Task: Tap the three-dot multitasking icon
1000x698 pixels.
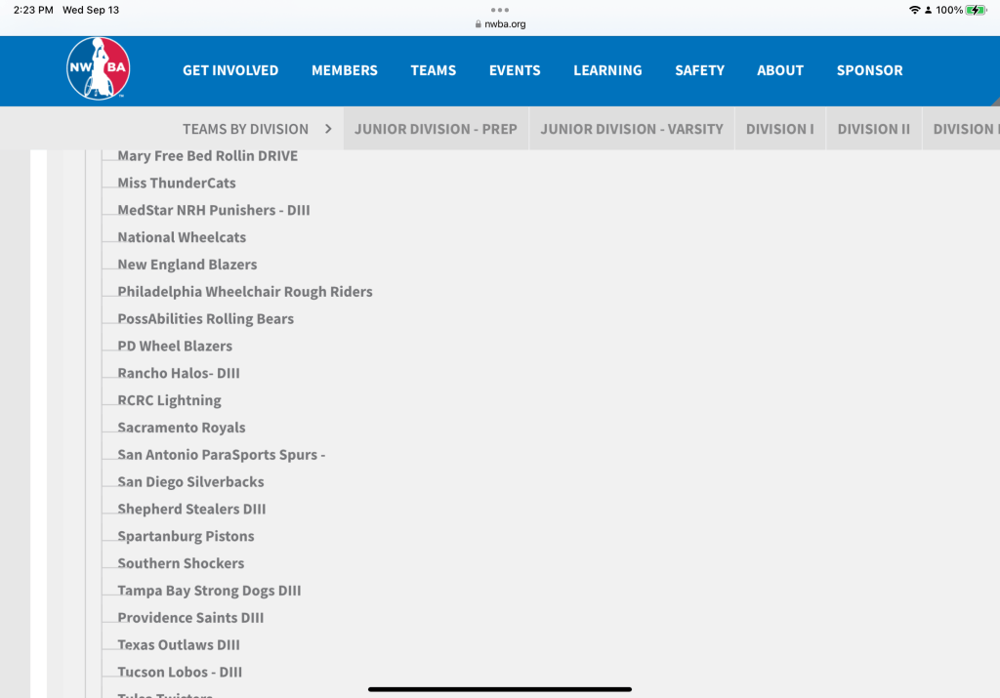Action: pyautogui.click(x=500, y=10)
